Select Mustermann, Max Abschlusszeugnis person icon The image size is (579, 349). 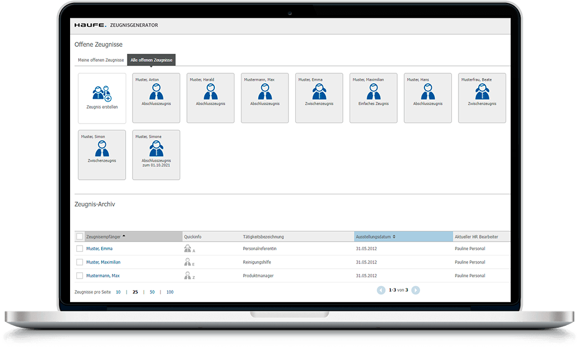pos(265,92)
